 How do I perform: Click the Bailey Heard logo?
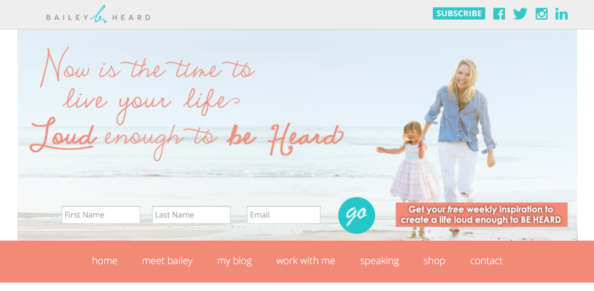98,15
